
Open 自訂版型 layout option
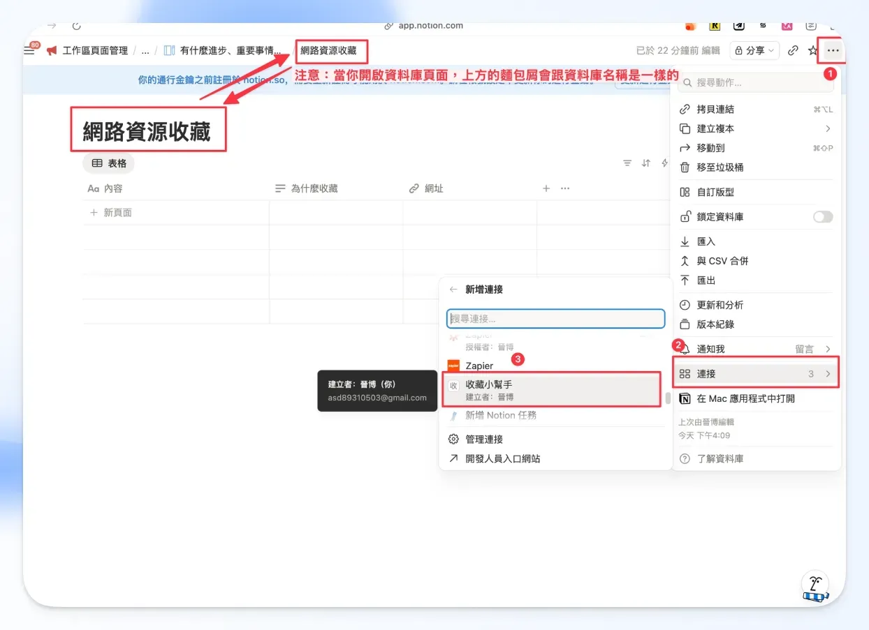(x=756, y=192)
